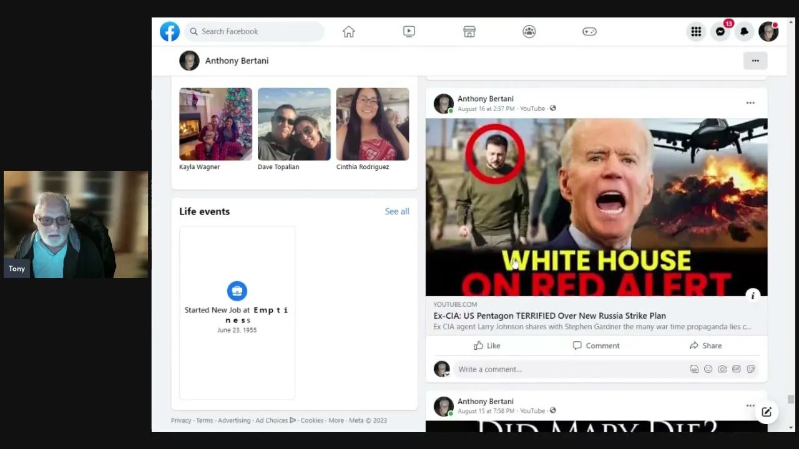Click the author avatar on August 15 post
Viewport: 799px width, 449px height.
point(444,406)
